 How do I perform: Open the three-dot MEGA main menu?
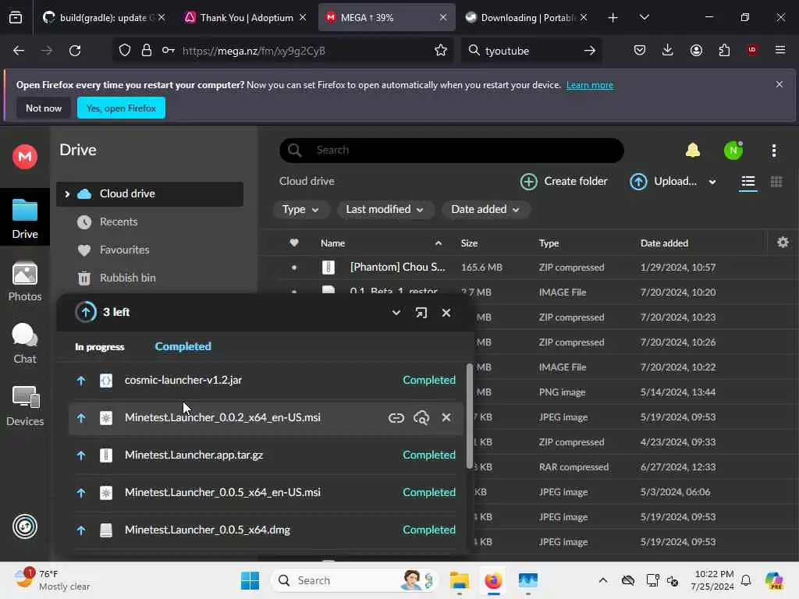pos(773,151)
